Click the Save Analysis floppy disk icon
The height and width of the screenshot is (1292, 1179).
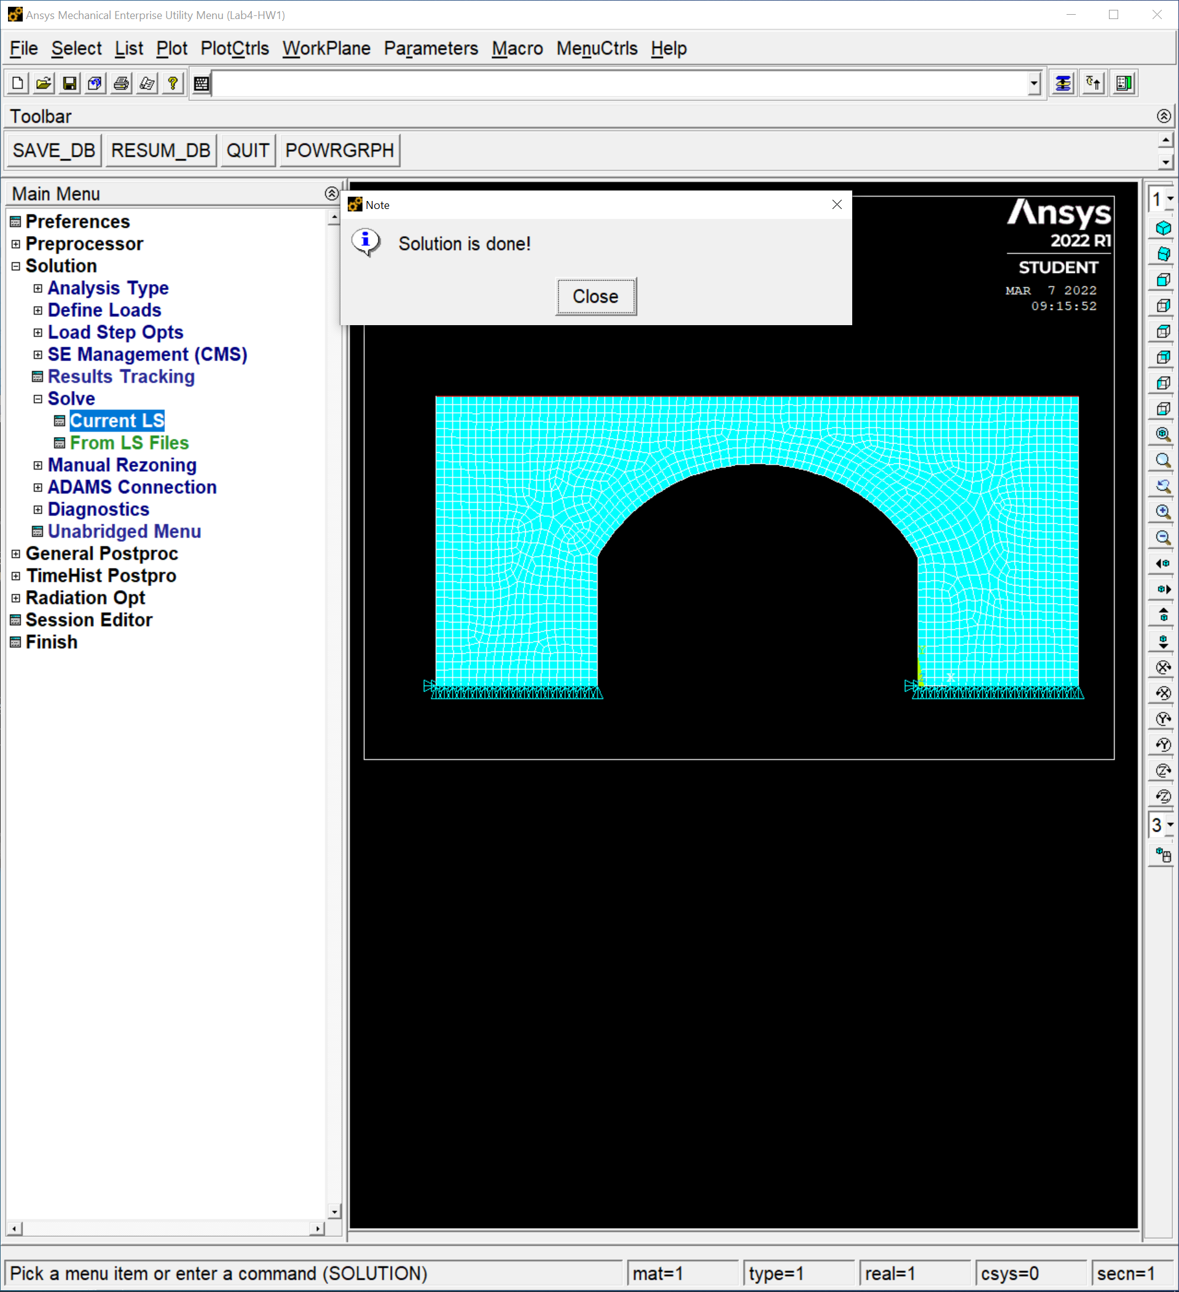[x=69, y=84]
